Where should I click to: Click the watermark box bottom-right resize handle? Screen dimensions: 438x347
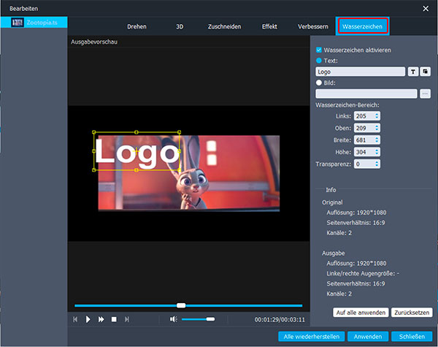pos(179,169)
